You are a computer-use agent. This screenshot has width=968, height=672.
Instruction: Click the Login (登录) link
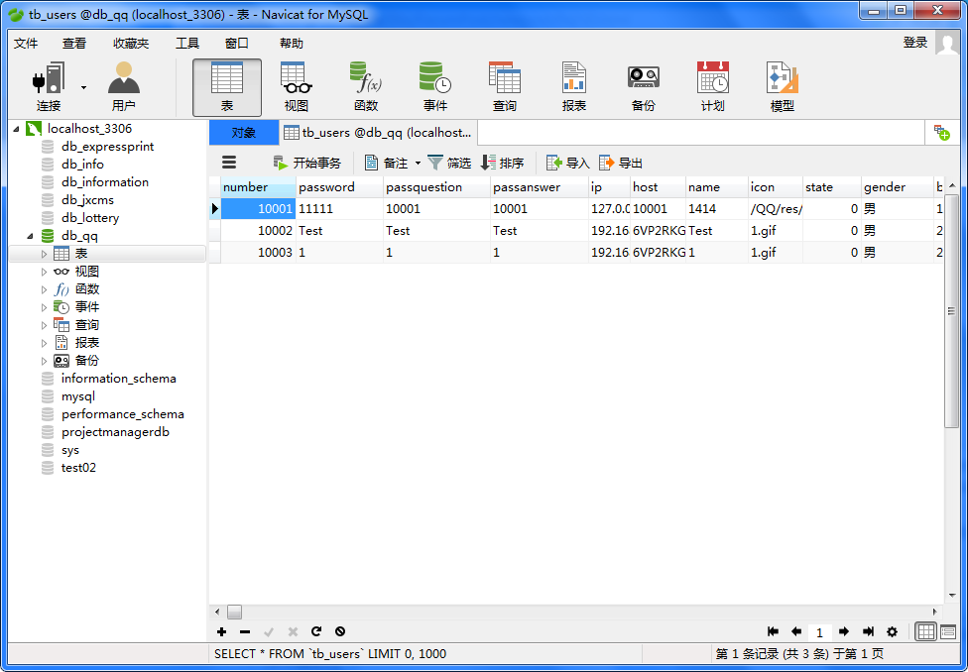click(x=914, y=43)
